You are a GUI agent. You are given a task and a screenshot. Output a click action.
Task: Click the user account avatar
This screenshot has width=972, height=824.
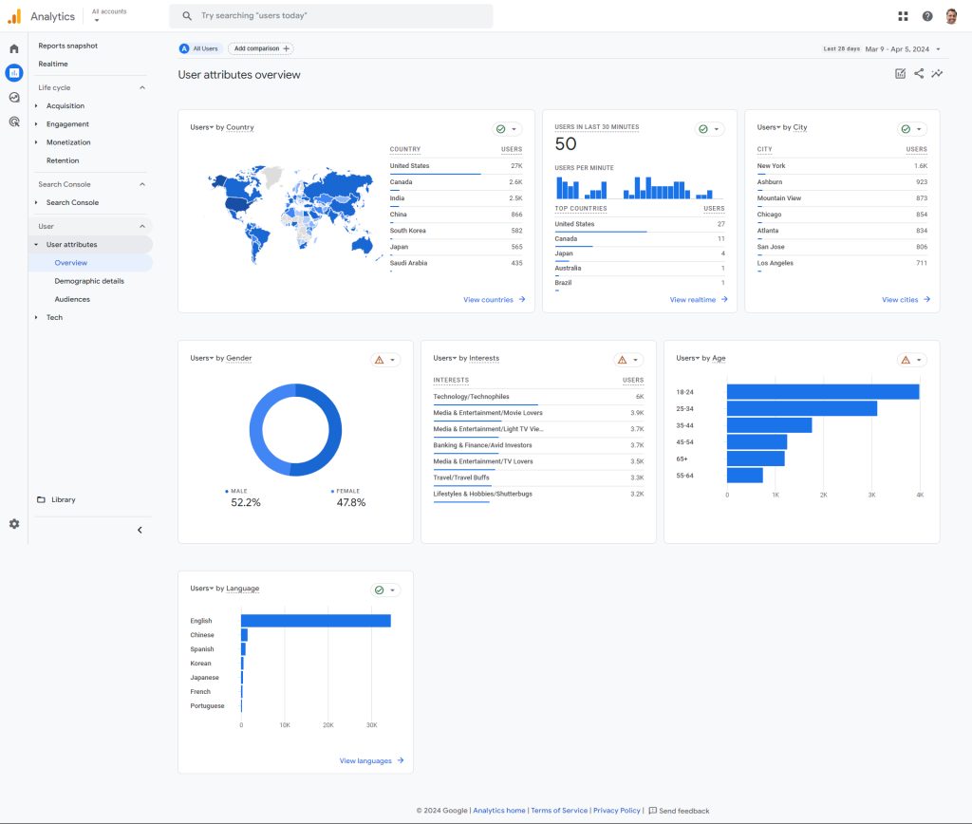pos(951,16)
